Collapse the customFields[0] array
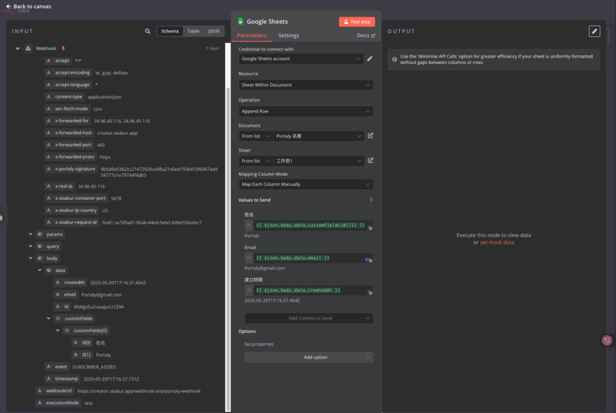This screenshot has height=413, width=616. click(x=58, y=331)
